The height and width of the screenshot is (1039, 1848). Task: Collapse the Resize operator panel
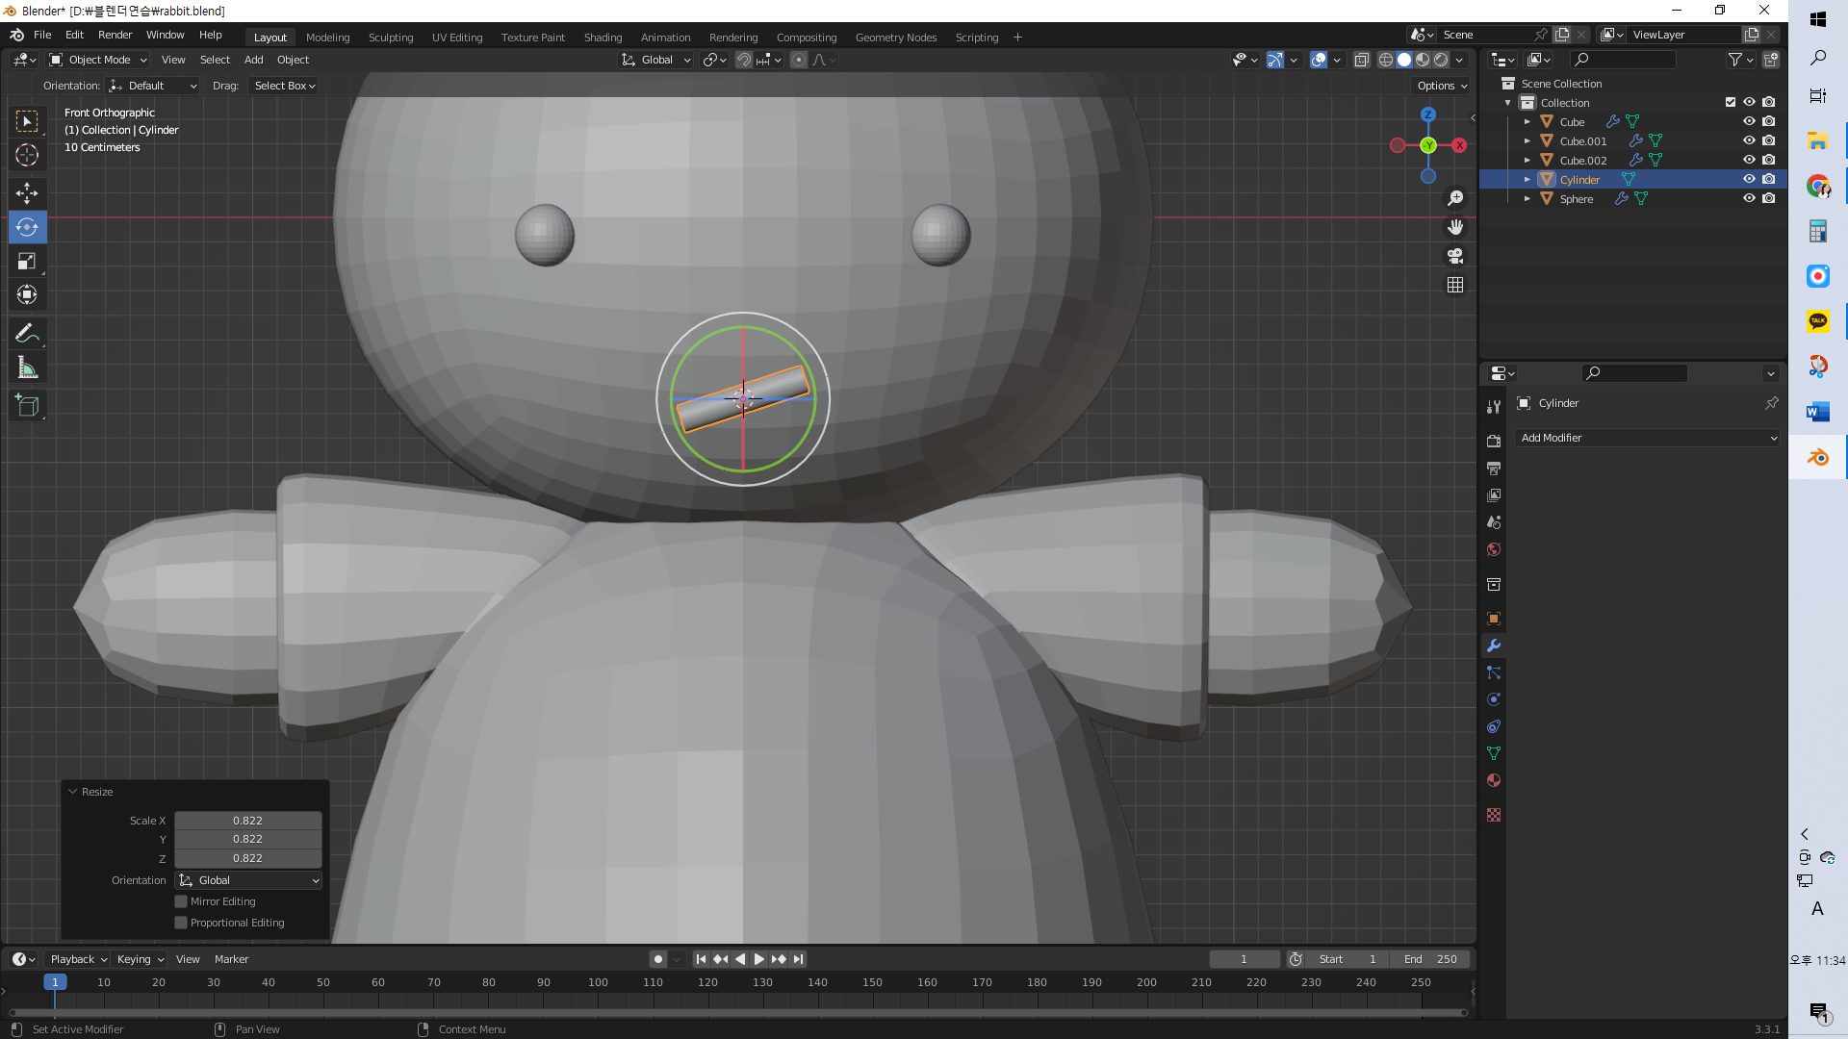(72, 792)
